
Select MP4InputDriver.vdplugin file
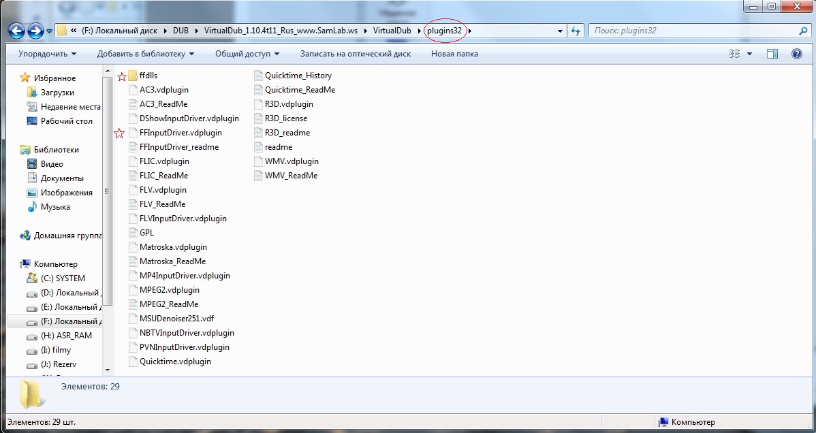point(184,276)
